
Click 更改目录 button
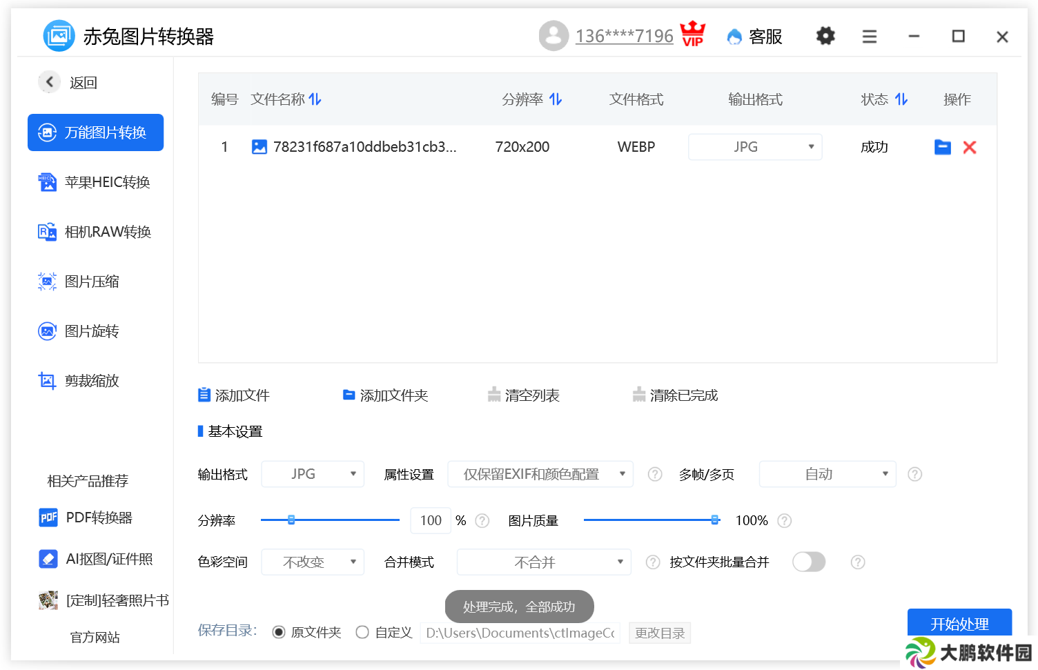coord(660,633)
